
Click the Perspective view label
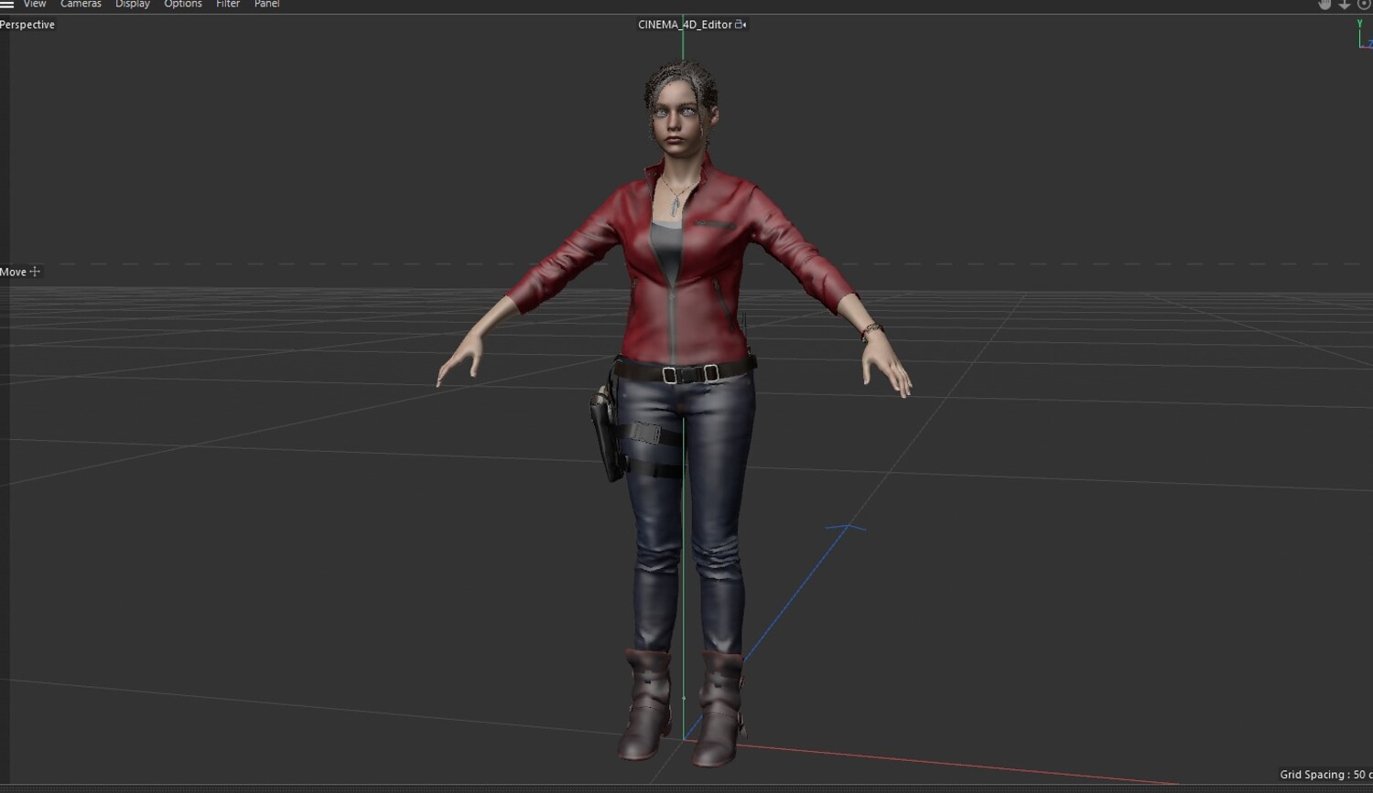27,25
